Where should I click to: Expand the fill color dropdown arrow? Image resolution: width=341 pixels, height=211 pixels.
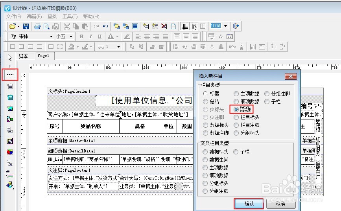pyautogui.click(x=77, y=47)
